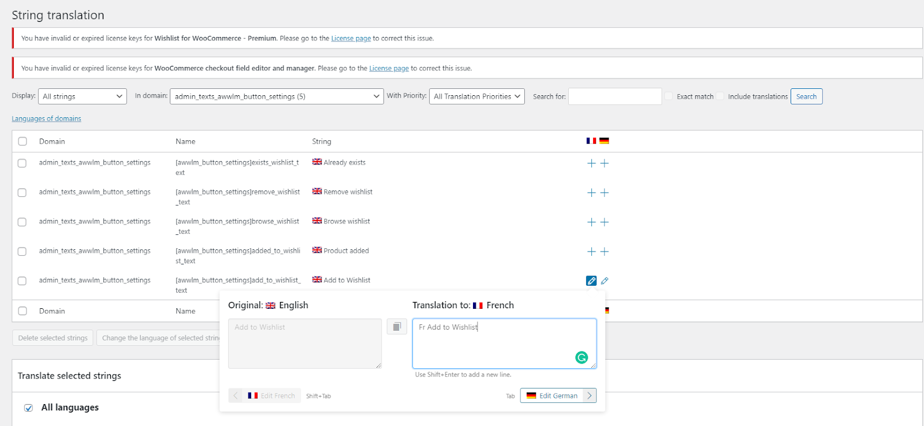
Task: Open All Translation Priorities dropdown
Action: [477, 96]
